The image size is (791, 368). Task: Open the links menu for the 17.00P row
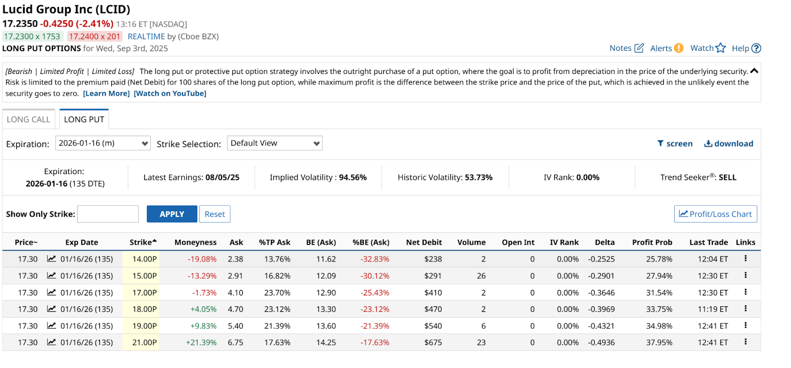pyautogui.click(x=746, y=292)
